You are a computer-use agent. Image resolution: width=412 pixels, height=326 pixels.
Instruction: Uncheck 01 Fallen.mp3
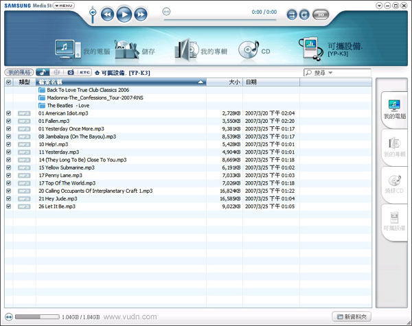(9, 121)
